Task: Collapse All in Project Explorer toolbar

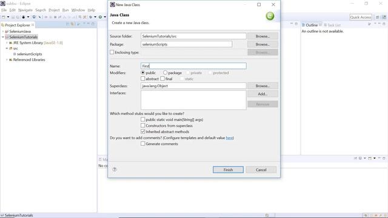Action: [67, 24]
